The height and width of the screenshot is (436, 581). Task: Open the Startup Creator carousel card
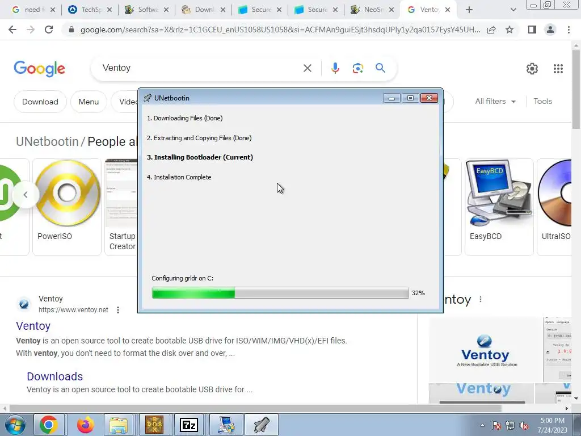coord(121,207)
